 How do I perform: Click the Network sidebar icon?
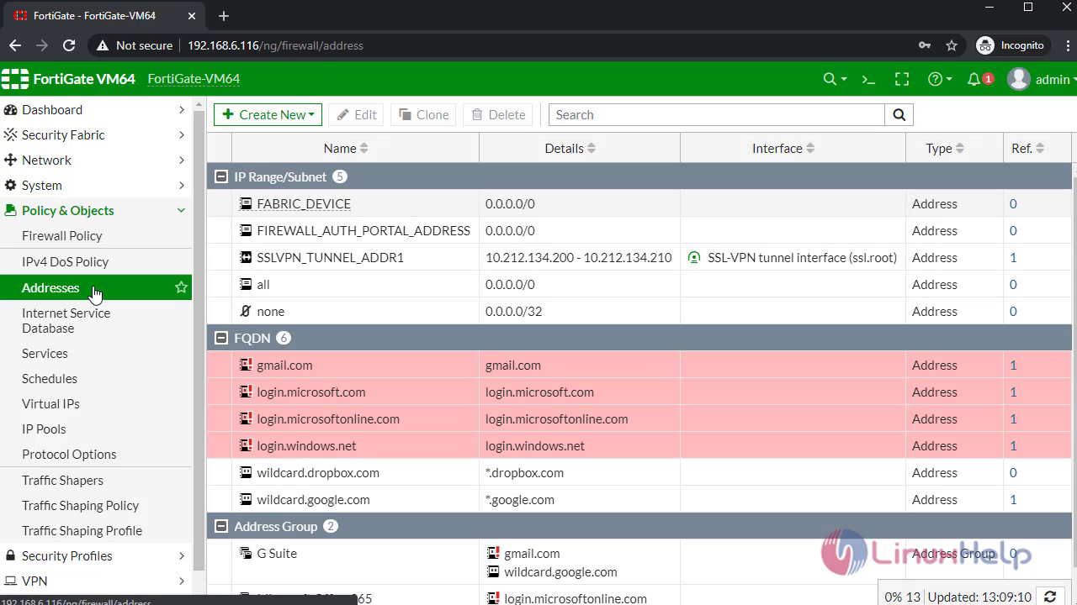[11, 160]
